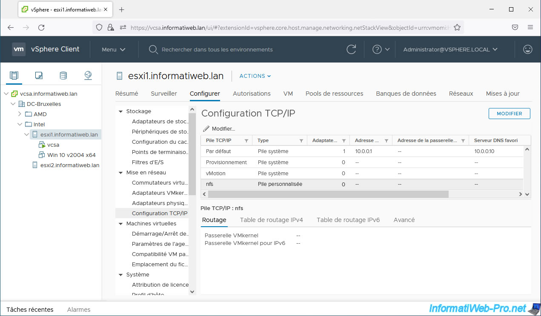Open Tâches récentes panel
The height and width of the screenshot is (316, 541).
30,310
